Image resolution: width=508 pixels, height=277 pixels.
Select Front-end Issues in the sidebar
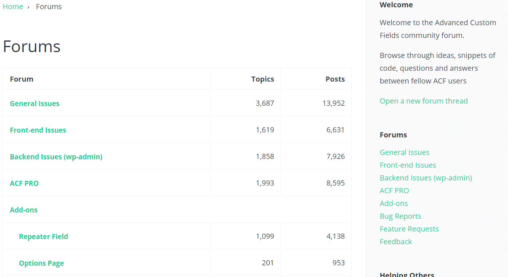[408, 165]
